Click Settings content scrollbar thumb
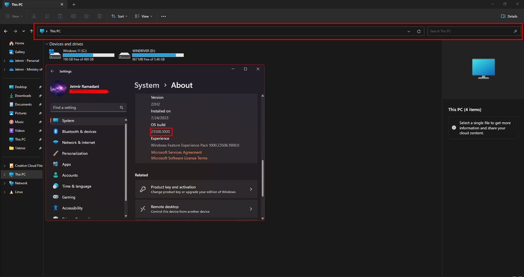Screen dimensions: 524x277 coord(263,178)
